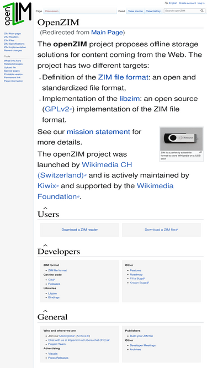Open the Project Team link

pos(57,344)
